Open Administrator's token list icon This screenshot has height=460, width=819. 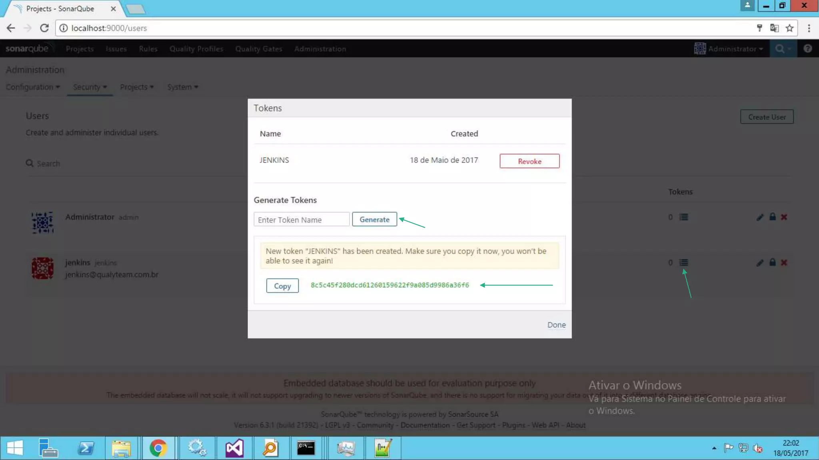coord(684,217)
